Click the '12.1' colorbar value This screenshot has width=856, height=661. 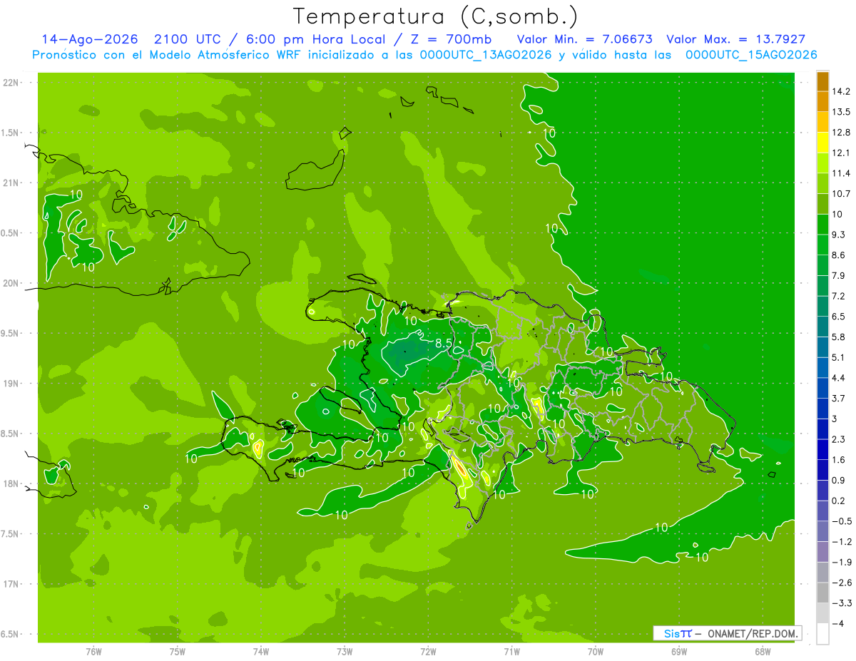click(x=841, y=153)
